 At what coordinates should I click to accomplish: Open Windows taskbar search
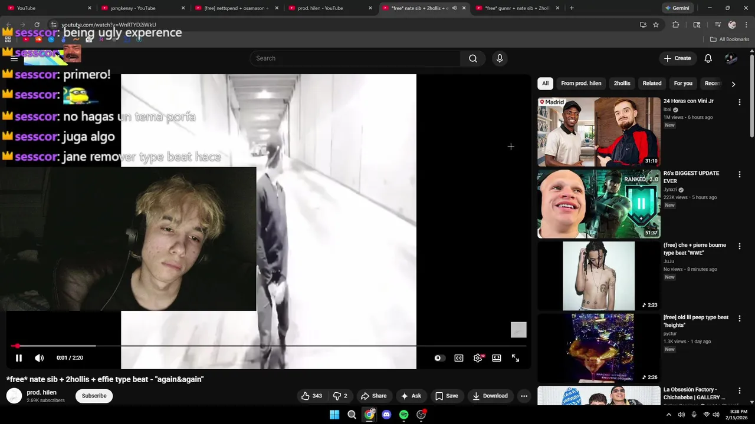coord(352,415)
